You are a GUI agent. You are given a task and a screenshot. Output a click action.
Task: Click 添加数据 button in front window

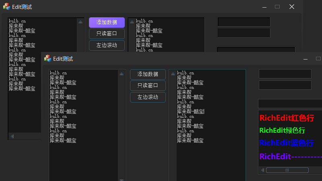coord(148,74)
